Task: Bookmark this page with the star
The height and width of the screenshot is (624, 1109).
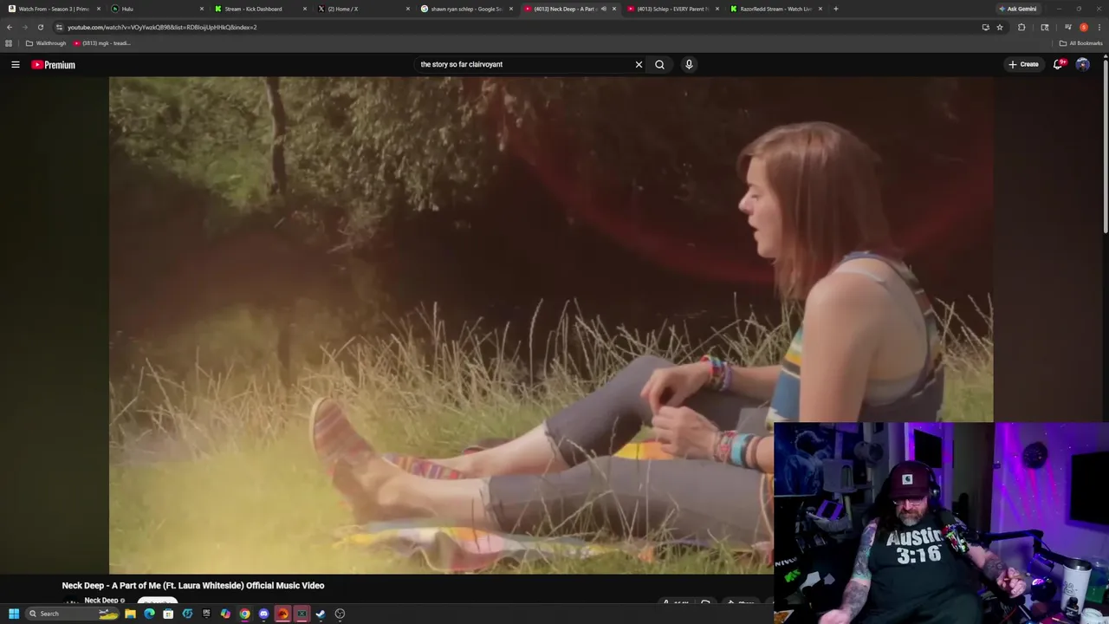Action: pyautogui.click(x=1000, y=27)
